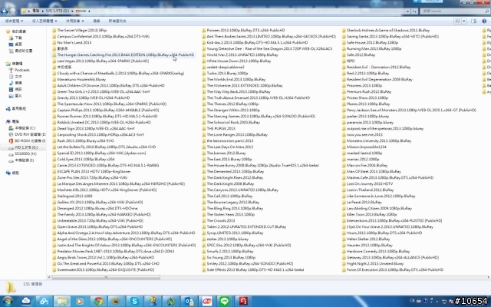Select Podcasts library in sidebar
This screenshot has width=491, height=307.
22,70
